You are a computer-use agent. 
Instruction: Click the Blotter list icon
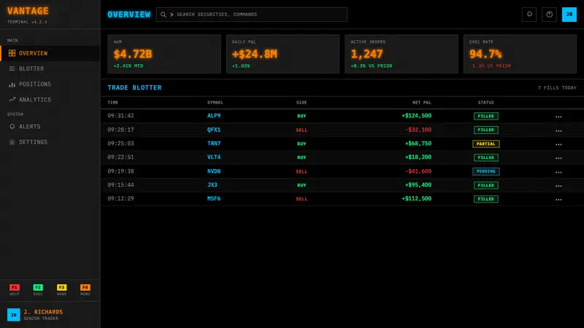click(x=12, y=69)
